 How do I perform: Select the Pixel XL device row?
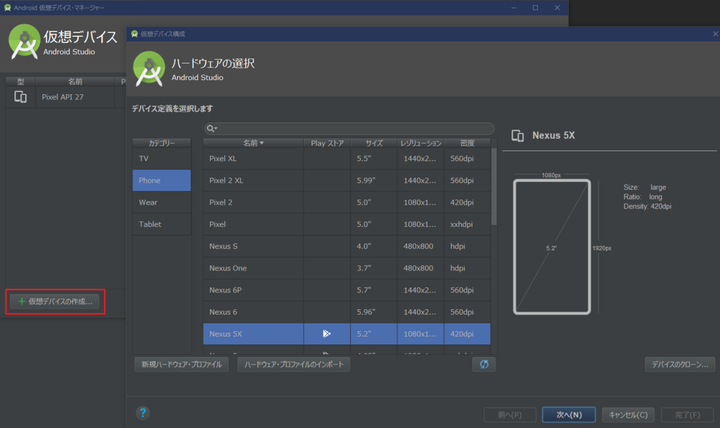347,158
